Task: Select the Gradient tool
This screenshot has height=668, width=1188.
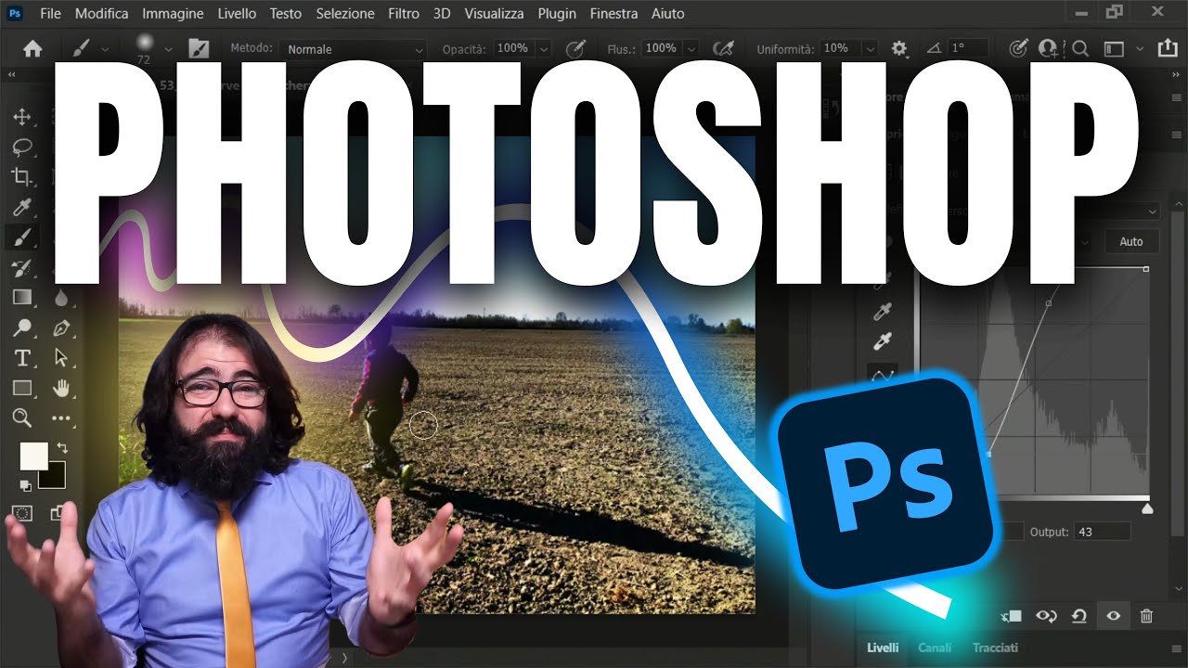Action: pyautogui.click(x=21, y=298)
